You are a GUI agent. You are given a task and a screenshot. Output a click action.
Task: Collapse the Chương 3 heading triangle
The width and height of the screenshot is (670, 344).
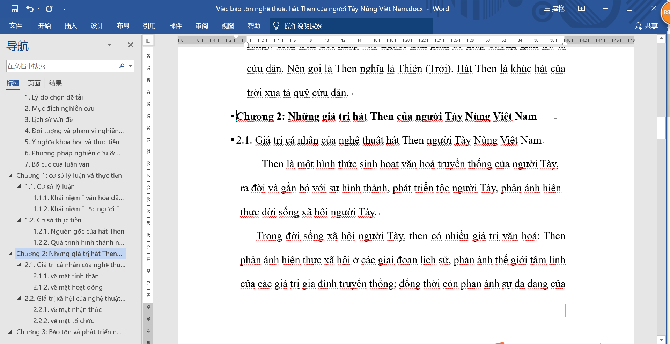10,332
